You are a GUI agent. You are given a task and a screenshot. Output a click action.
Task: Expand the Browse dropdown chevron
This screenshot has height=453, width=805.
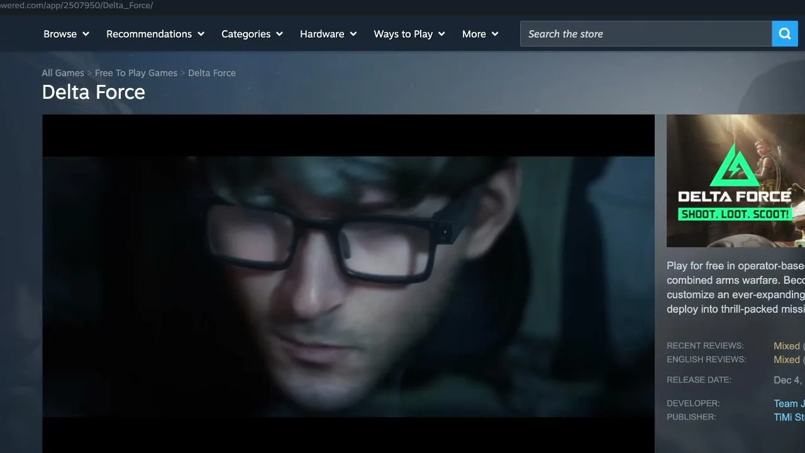coord(86,34)
